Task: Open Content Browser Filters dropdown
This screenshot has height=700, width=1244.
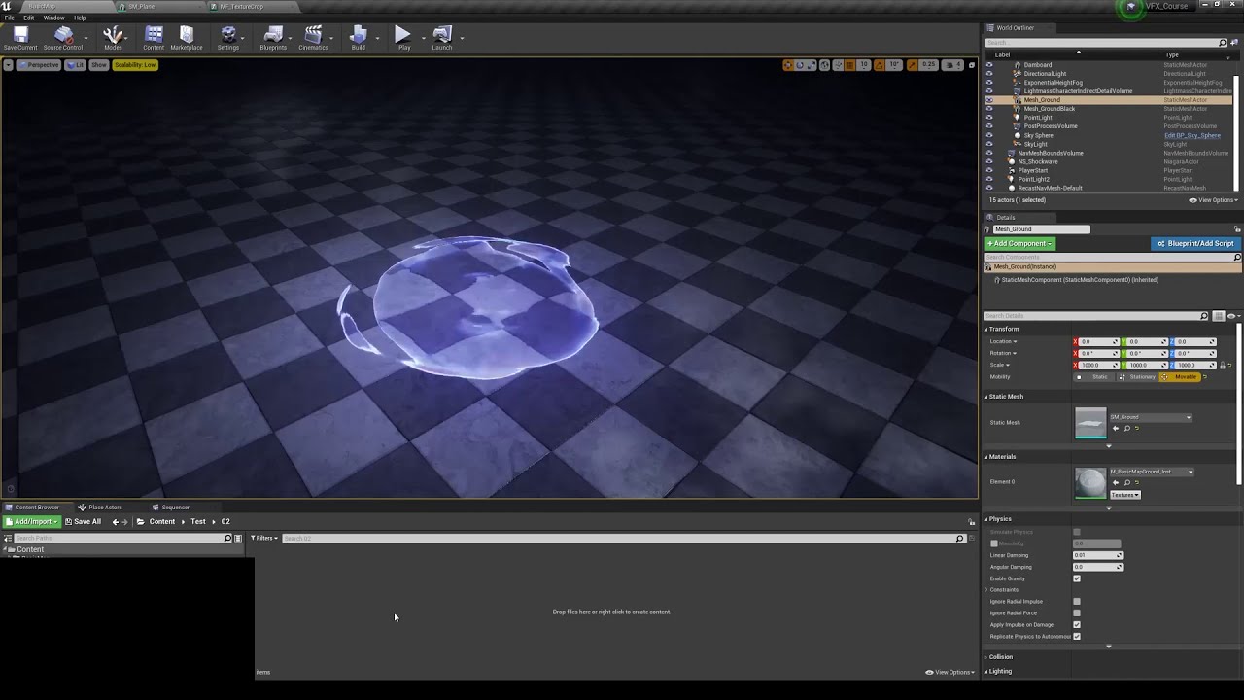Action: pos(264,539)
